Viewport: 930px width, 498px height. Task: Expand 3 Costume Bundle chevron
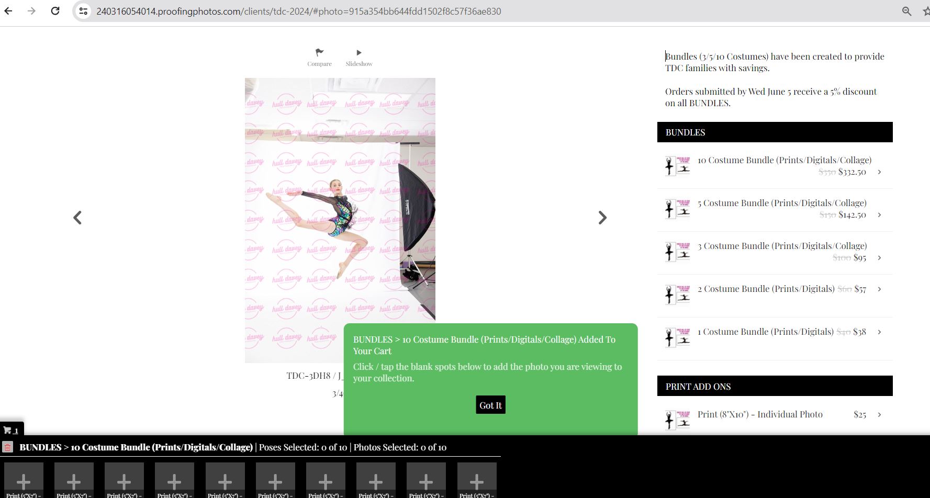pos(879,258)
